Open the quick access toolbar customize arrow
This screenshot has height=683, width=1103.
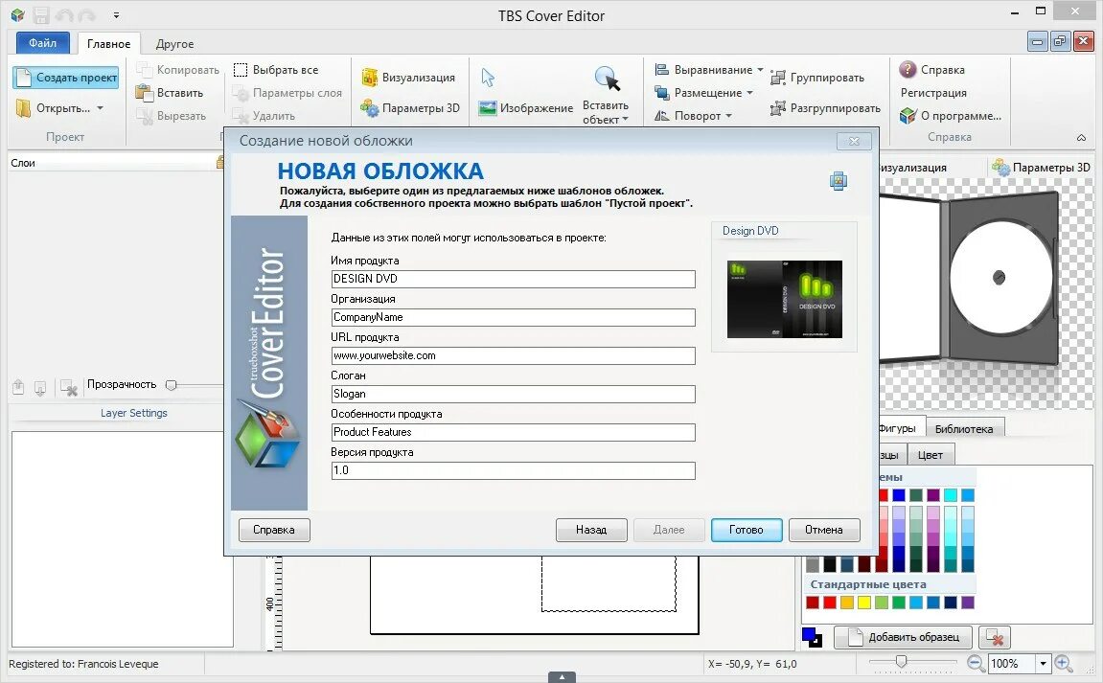pos(116,15)
